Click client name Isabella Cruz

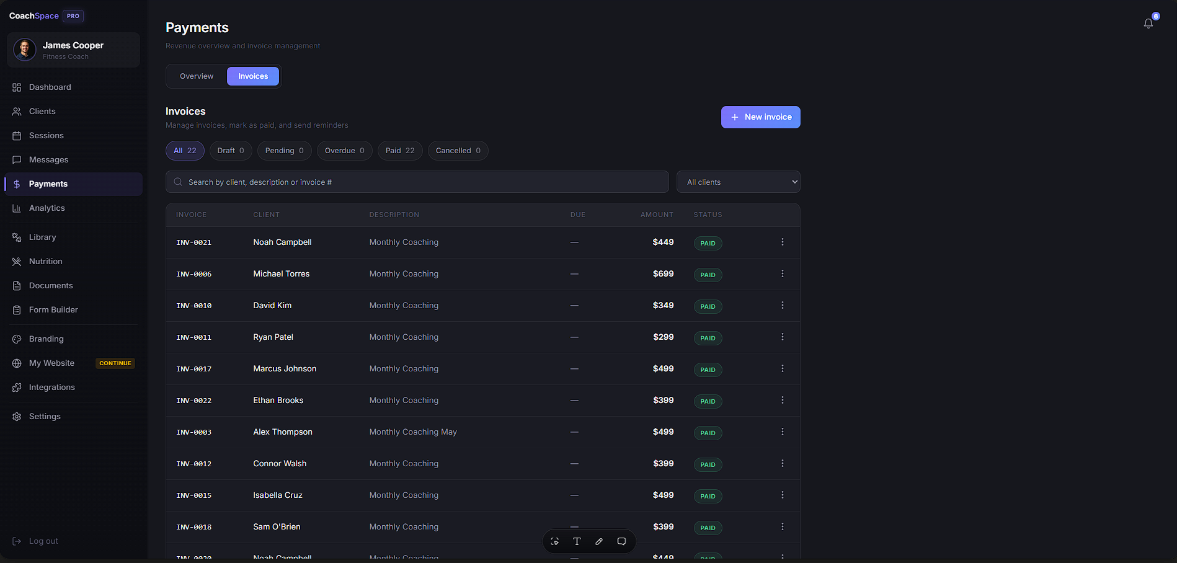pos(278,495)
